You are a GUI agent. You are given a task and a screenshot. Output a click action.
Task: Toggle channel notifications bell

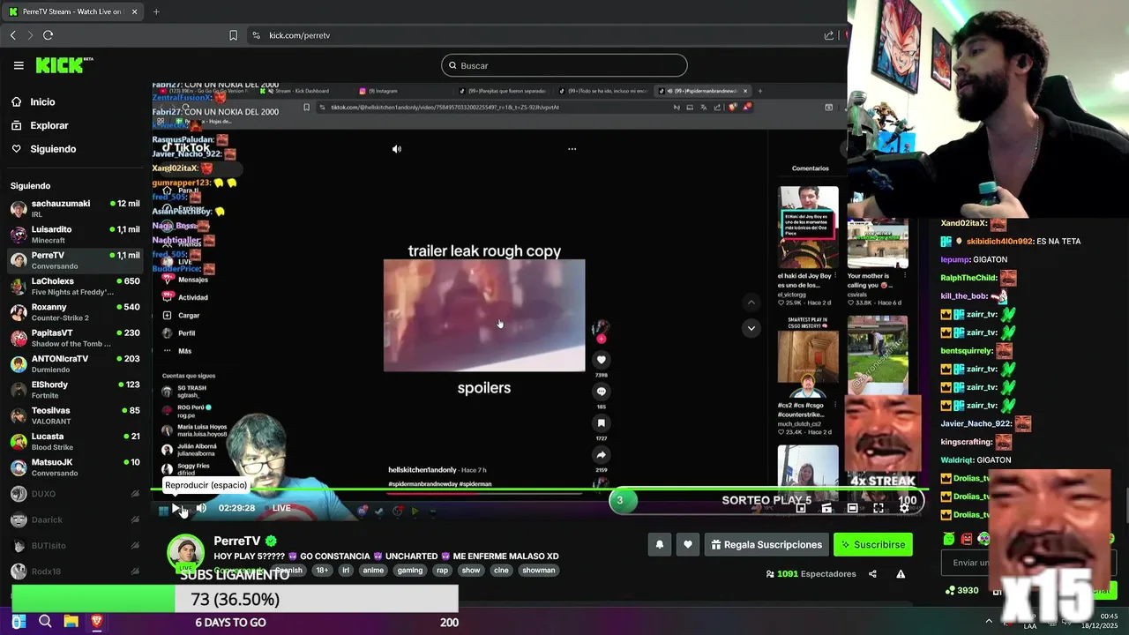tap(659, 545)
